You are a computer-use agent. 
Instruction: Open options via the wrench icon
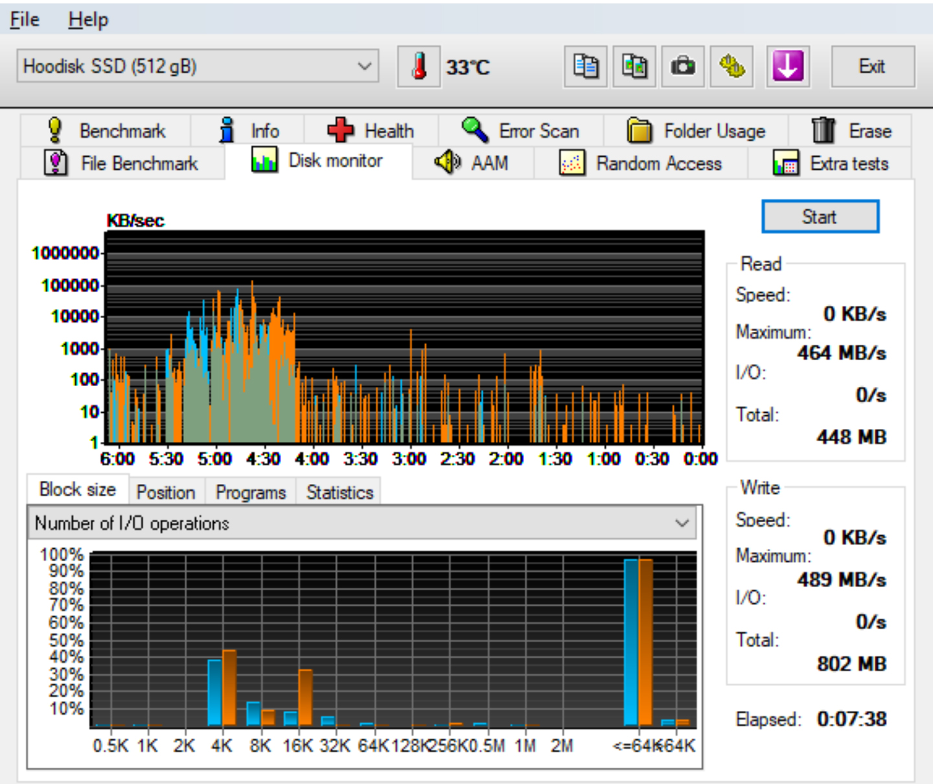(731, 66)
